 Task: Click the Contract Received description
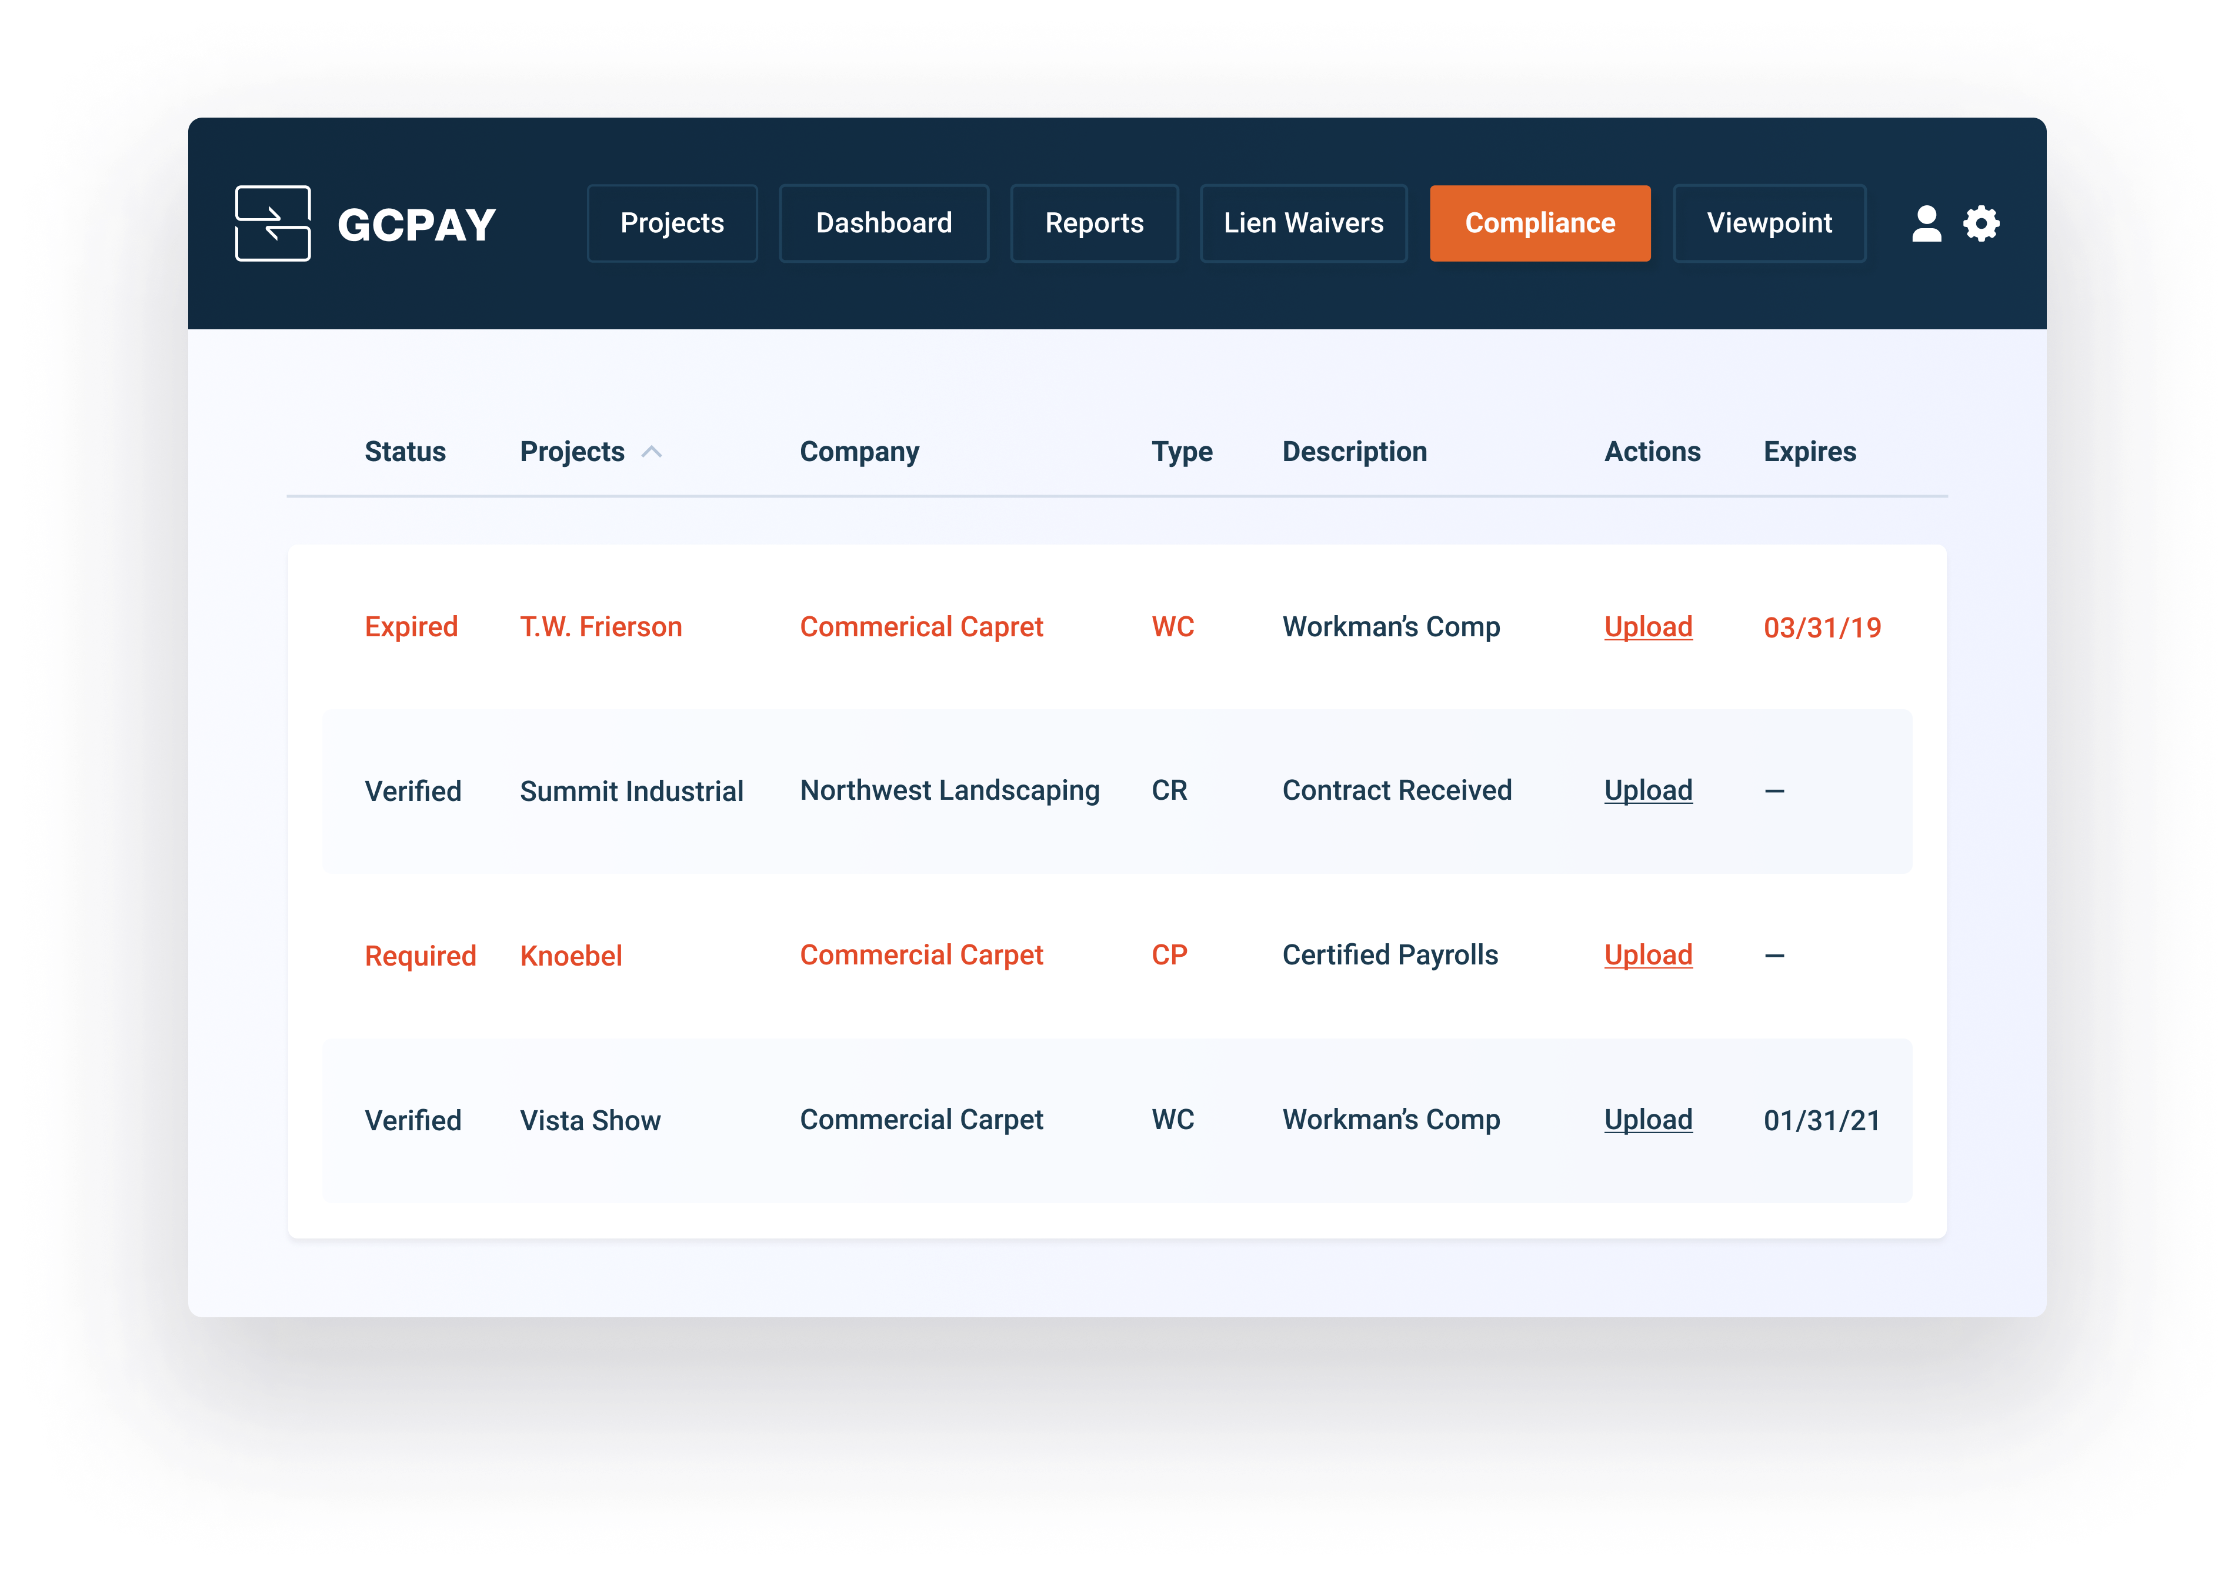click(1397, 790)
